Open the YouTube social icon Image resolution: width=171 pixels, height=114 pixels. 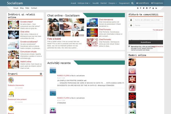tap(153, 8)
